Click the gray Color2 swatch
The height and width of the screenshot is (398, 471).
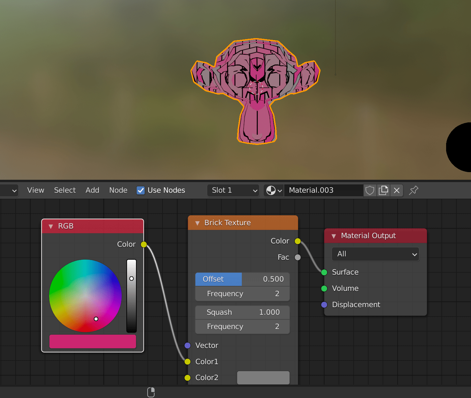[x=263, y=378]
